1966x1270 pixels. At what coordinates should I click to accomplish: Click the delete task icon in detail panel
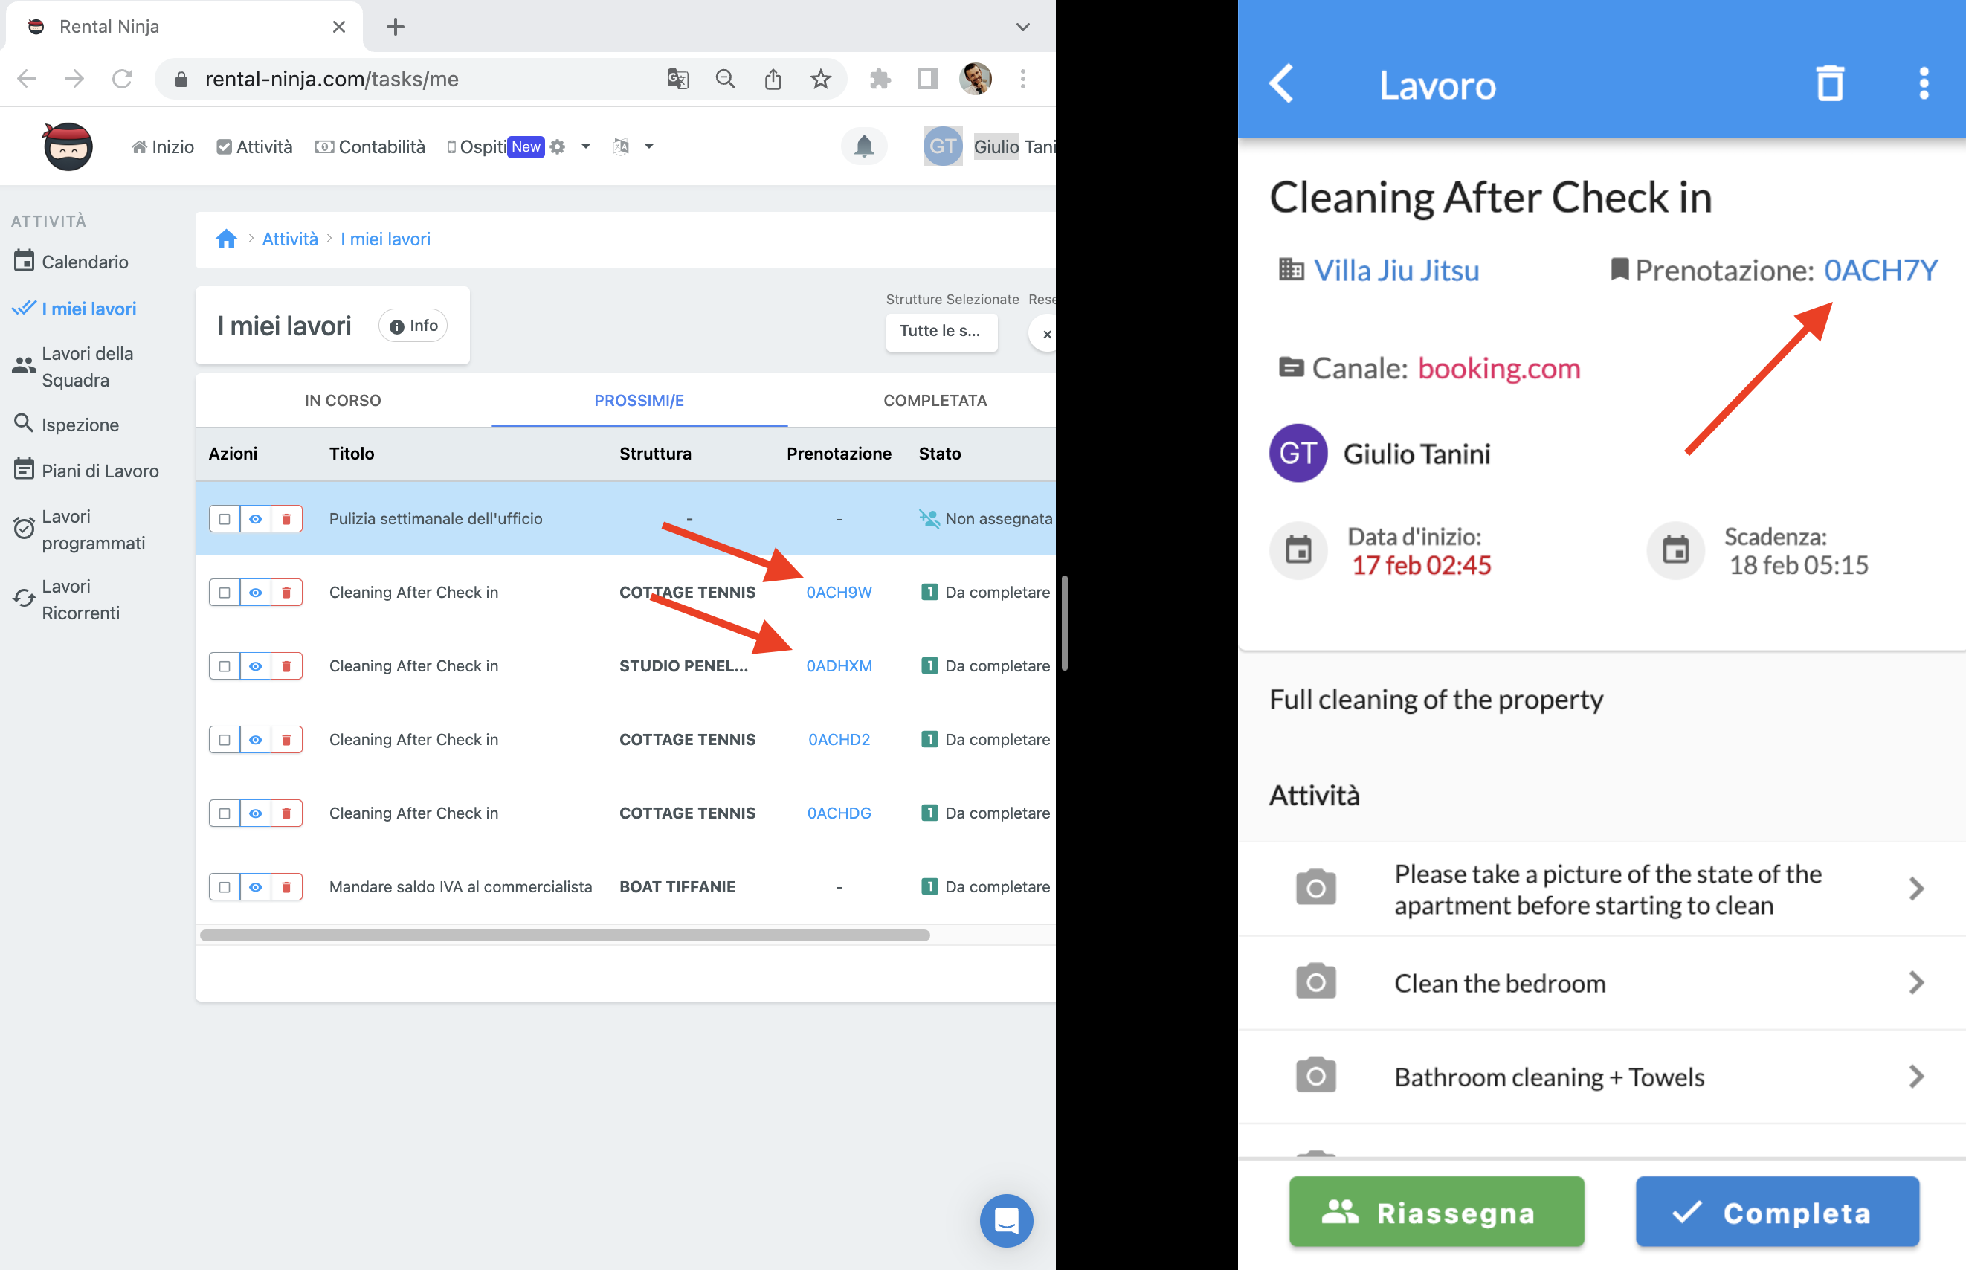[x=1830, y=83]
